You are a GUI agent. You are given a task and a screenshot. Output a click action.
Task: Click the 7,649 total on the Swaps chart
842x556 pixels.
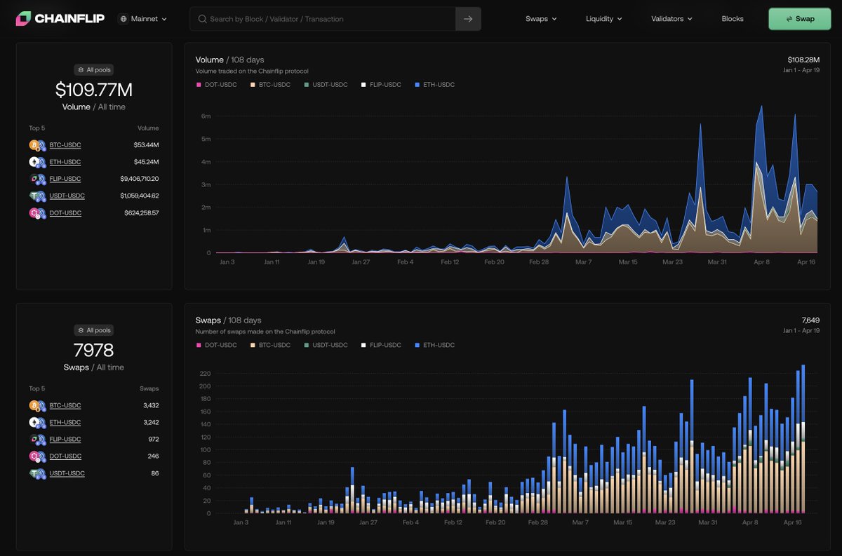[810, 320]
